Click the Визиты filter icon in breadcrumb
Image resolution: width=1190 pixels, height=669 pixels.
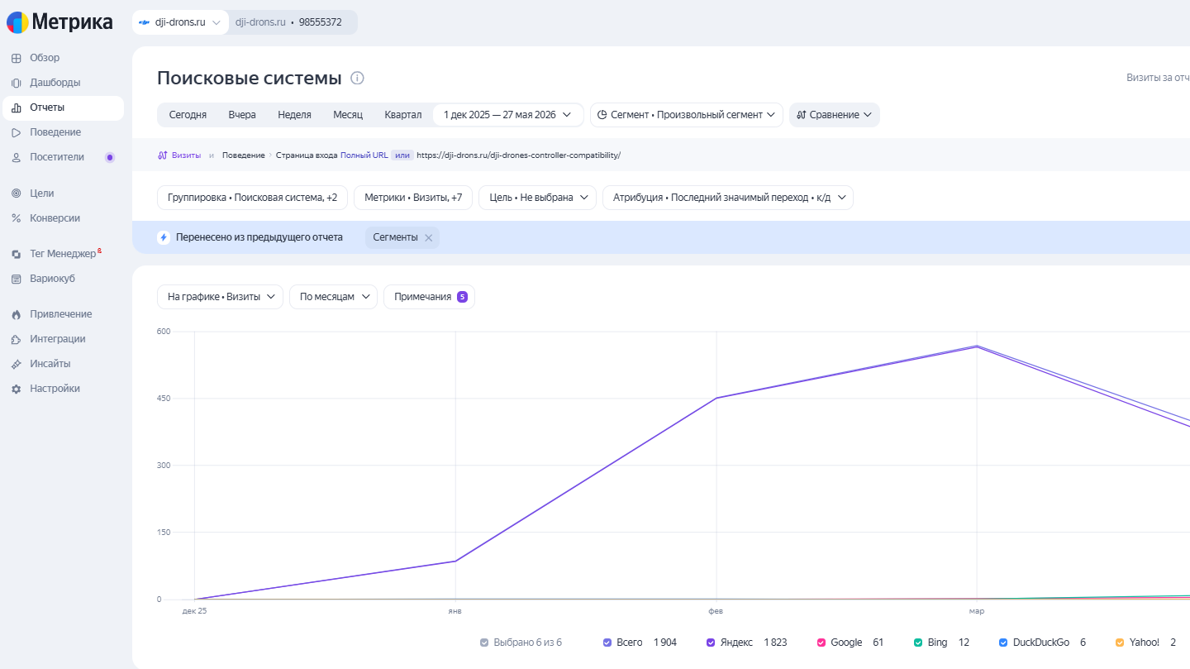coord(163,155)
